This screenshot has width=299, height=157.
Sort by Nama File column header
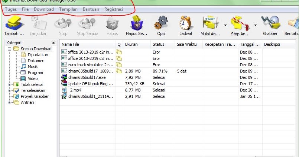[x=87, y=44]
